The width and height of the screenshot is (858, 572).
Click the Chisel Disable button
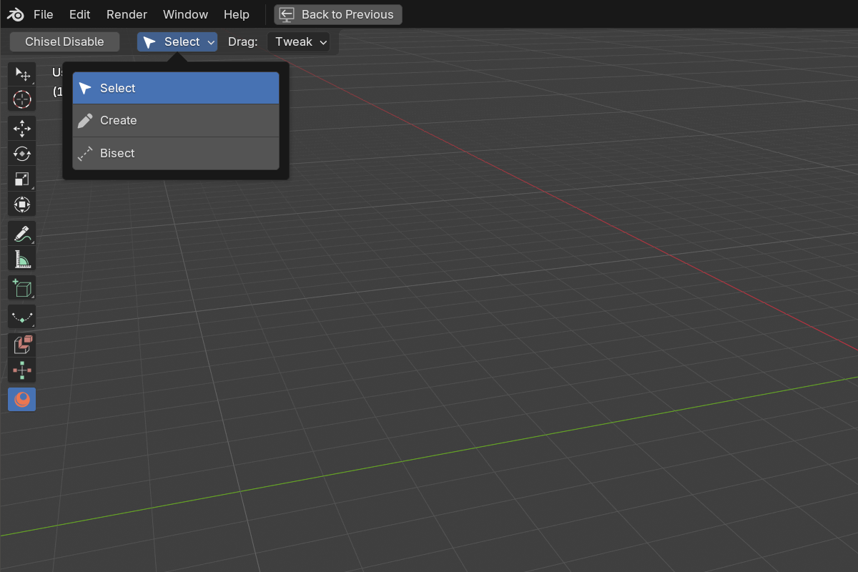click(x=64, y=41)
